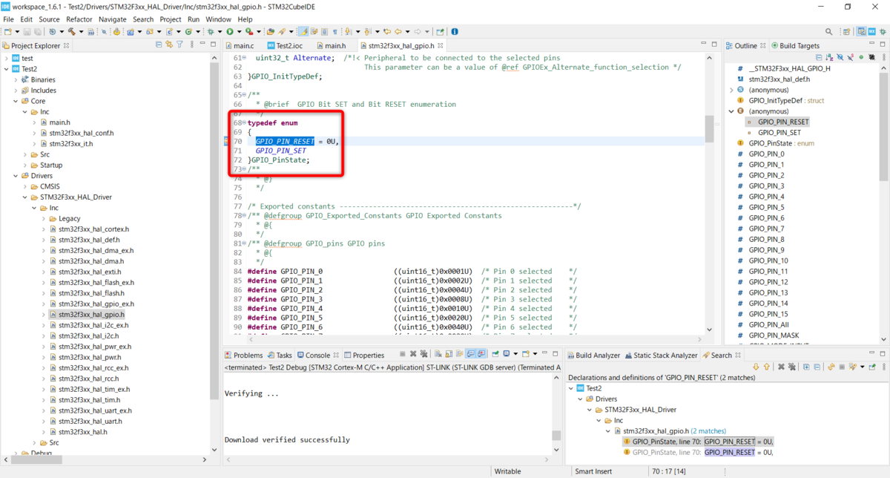The width and height of the screenshot is (890, 478).
Task: Switch to the MX Device Configuration perspective
Action: click(872, 31)
